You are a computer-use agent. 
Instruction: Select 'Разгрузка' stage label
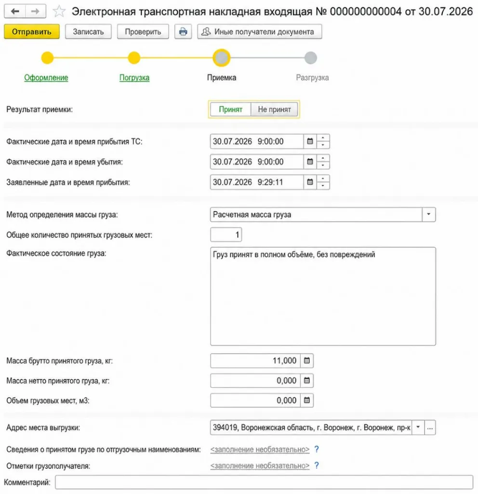pyautogui.click(x=312, y=78)
